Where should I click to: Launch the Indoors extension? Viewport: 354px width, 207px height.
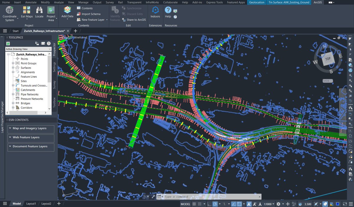[155, 13]
